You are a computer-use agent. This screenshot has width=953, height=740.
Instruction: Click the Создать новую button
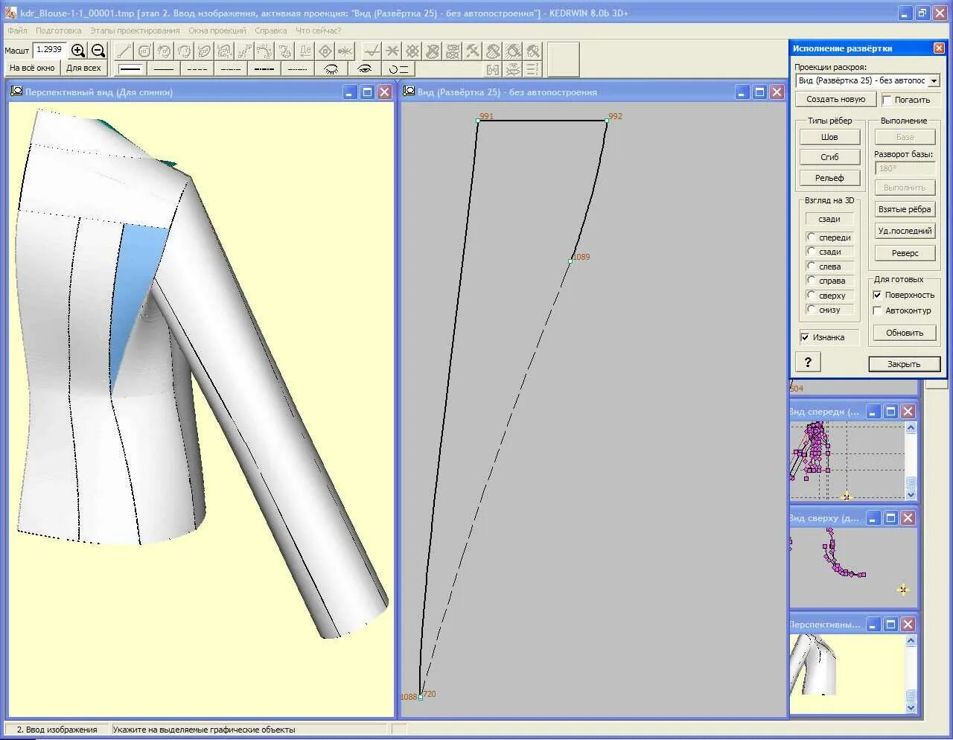point(835,99)
